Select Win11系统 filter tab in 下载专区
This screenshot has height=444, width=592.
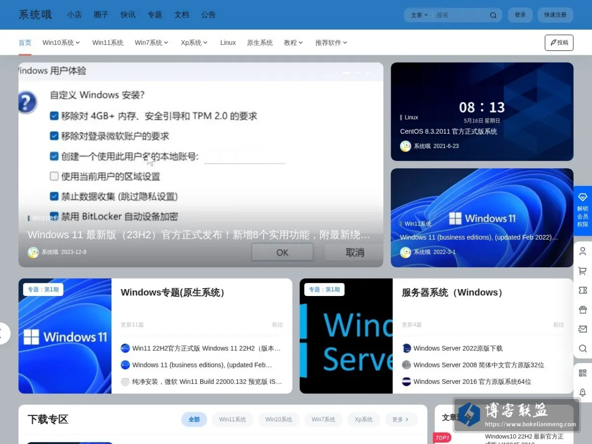point(233,420)
